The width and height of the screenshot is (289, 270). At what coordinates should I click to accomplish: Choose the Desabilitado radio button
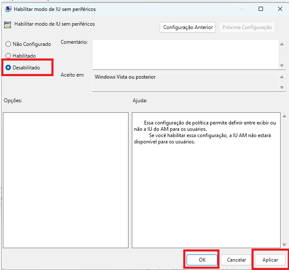pyautogui.click(x=8, y=67)
